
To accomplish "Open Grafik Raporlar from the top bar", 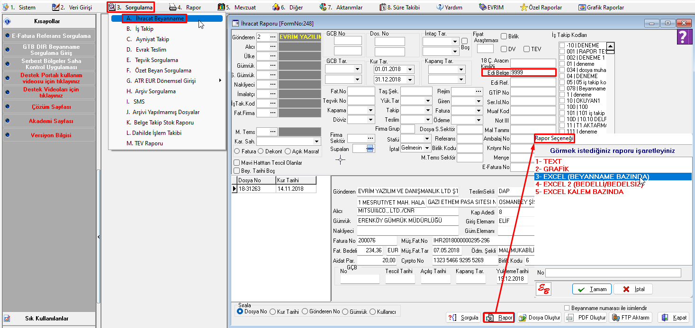I will click(x=601, y=8).
